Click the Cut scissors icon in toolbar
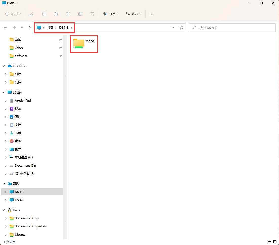Viewport: 279px width, 245px height. point(32,14)
